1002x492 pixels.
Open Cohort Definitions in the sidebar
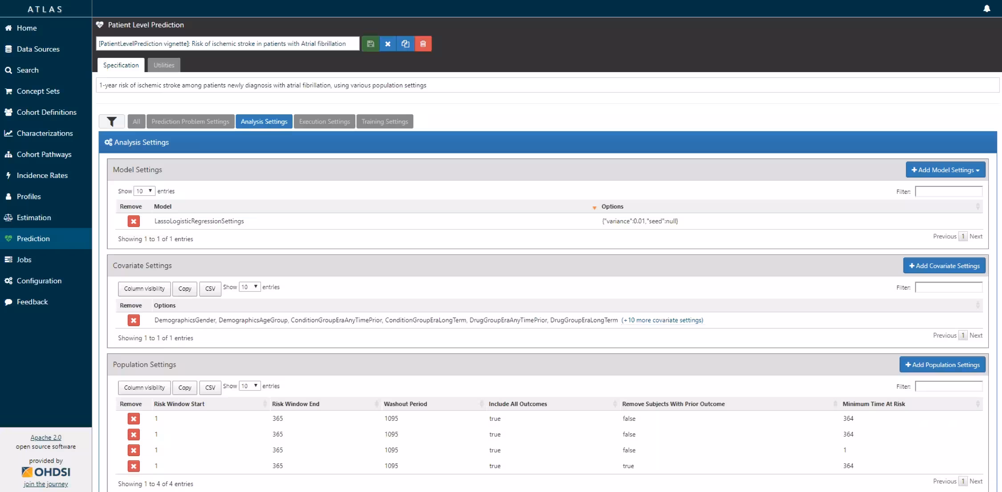[x=46, y=112]
